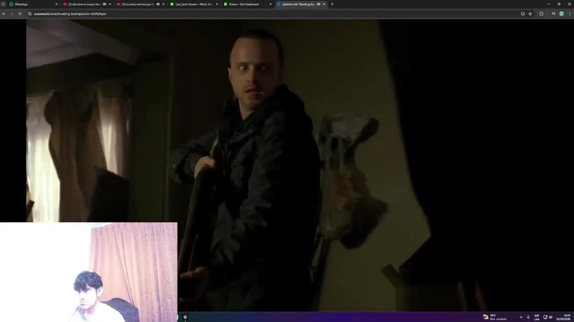The width and height of the screenshot is (574, 322).
Task: Switch to Stream - Kick Dashboard tab
Action: click(x=247, y=4)
